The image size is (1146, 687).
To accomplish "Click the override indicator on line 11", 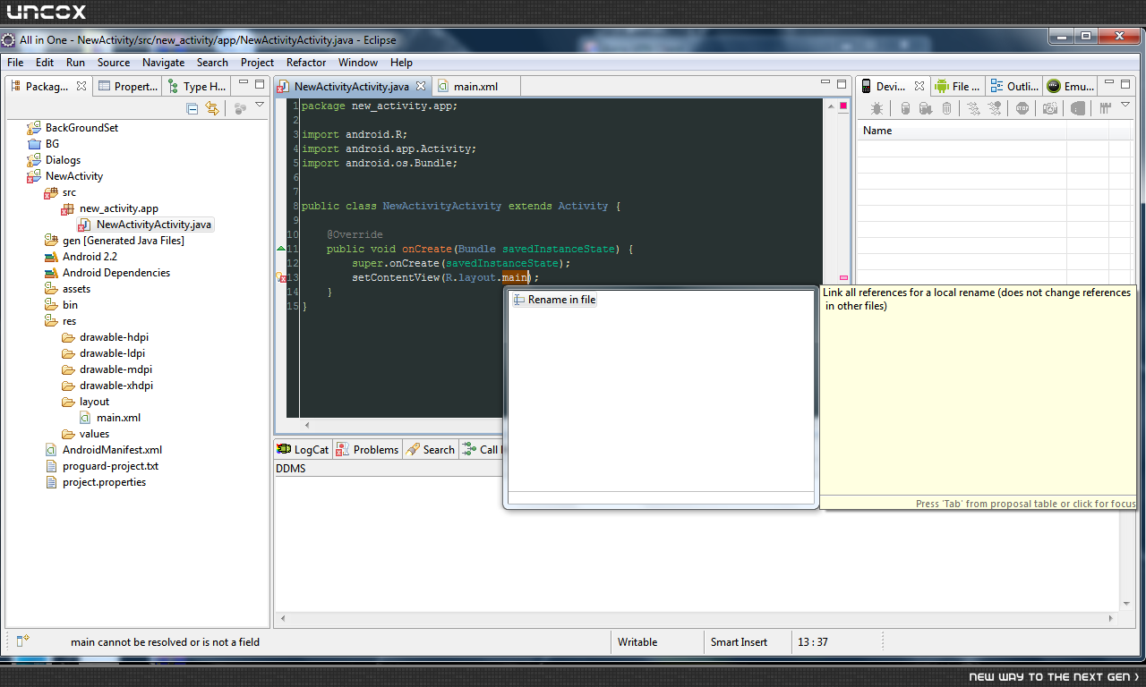I will tap(281, 249).
